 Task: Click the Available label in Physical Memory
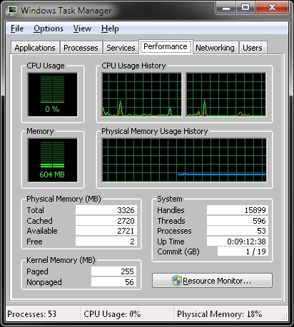pos(42,231)
